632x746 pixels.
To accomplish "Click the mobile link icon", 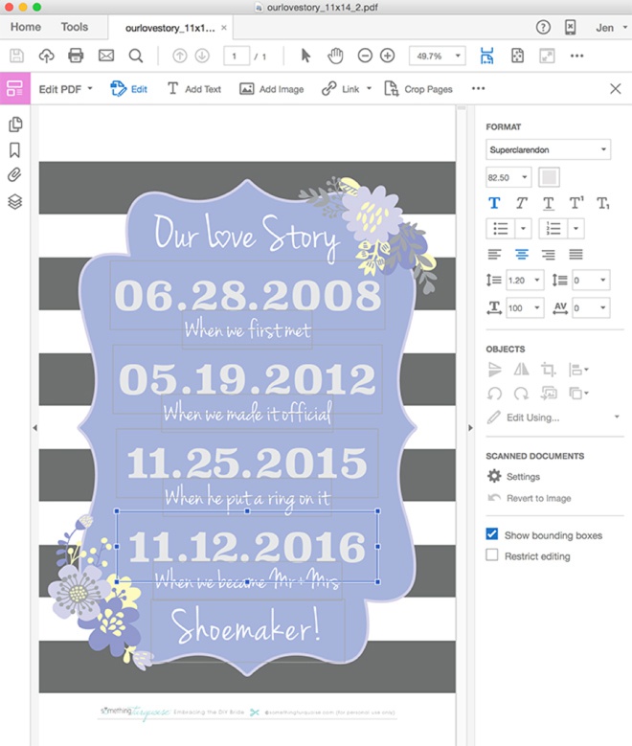I will 571,28.
